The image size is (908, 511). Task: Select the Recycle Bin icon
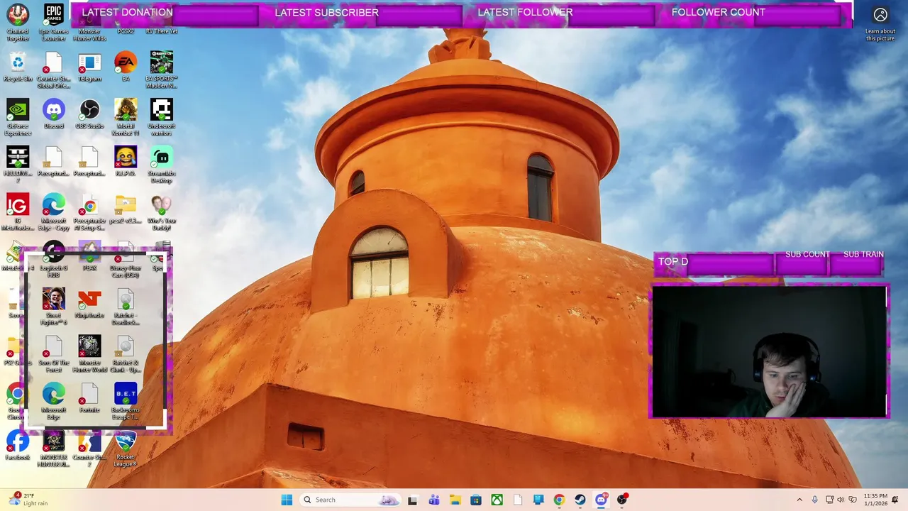(18, 67)
